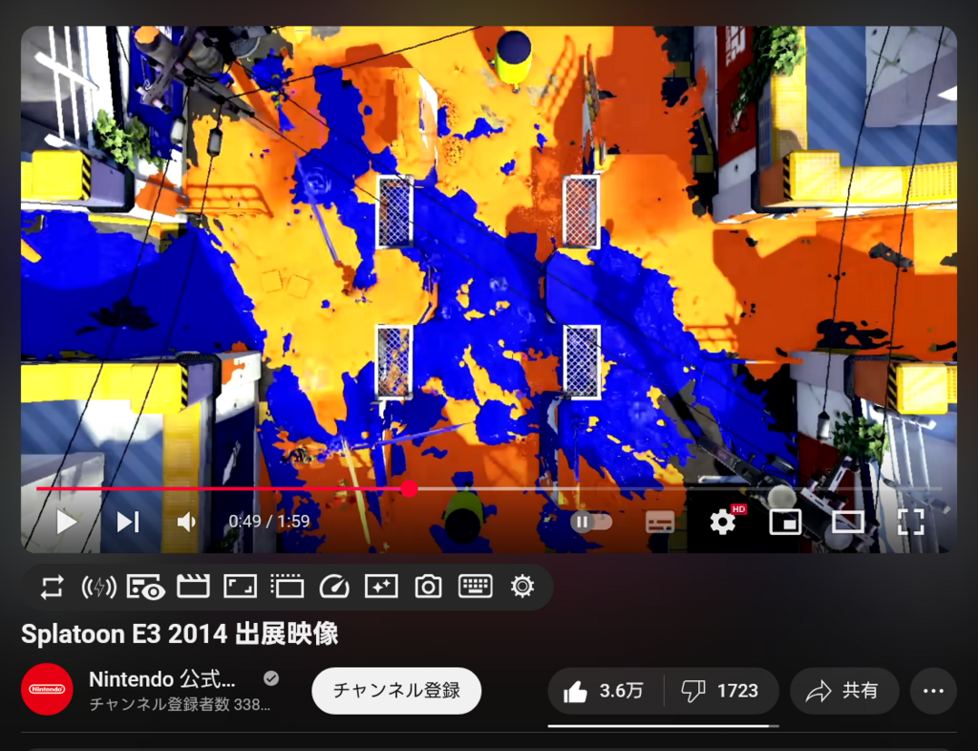Open the Nintendo channel avatar
This screenshot has width=978, height=751.
[48, 689]
